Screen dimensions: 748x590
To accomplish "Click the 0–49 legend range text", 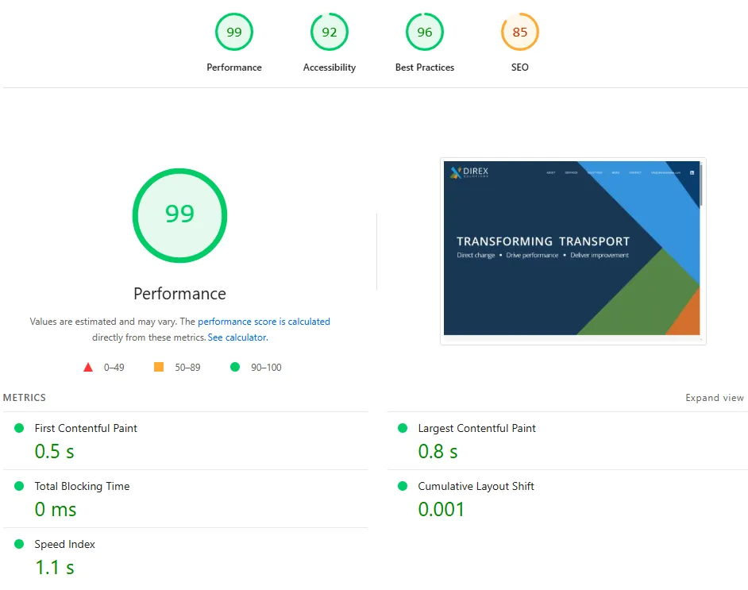I will click(114, 367).
